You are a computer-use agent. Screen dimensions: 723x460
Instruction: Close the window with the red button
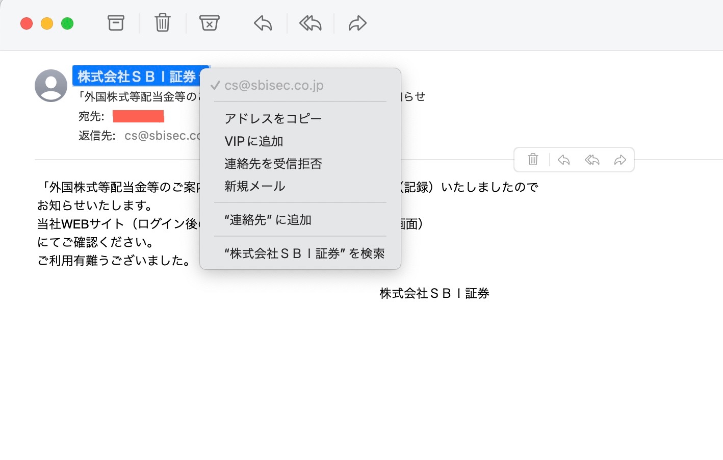coord(27,23)
